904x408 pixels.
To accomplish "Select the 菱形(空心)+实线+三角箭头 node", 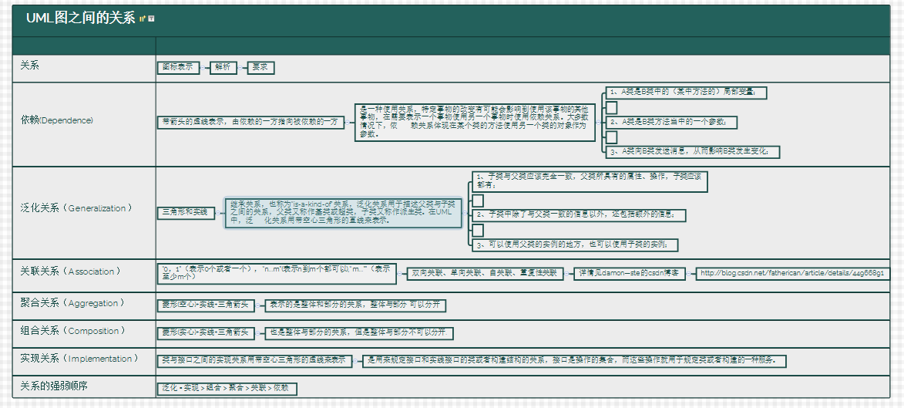I will (205, 305).
